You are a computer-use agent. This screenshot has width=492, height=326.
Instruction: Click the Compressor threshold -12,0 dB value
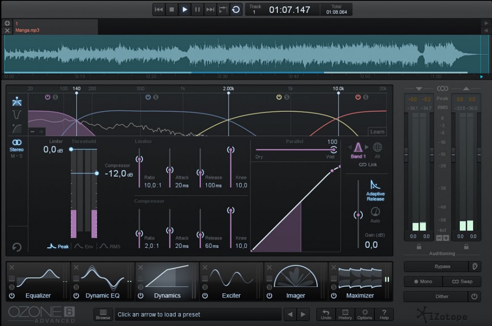[119, 173]
